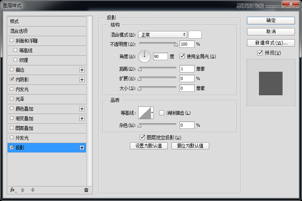Select the 外发光 effect label

coord(22,138)
